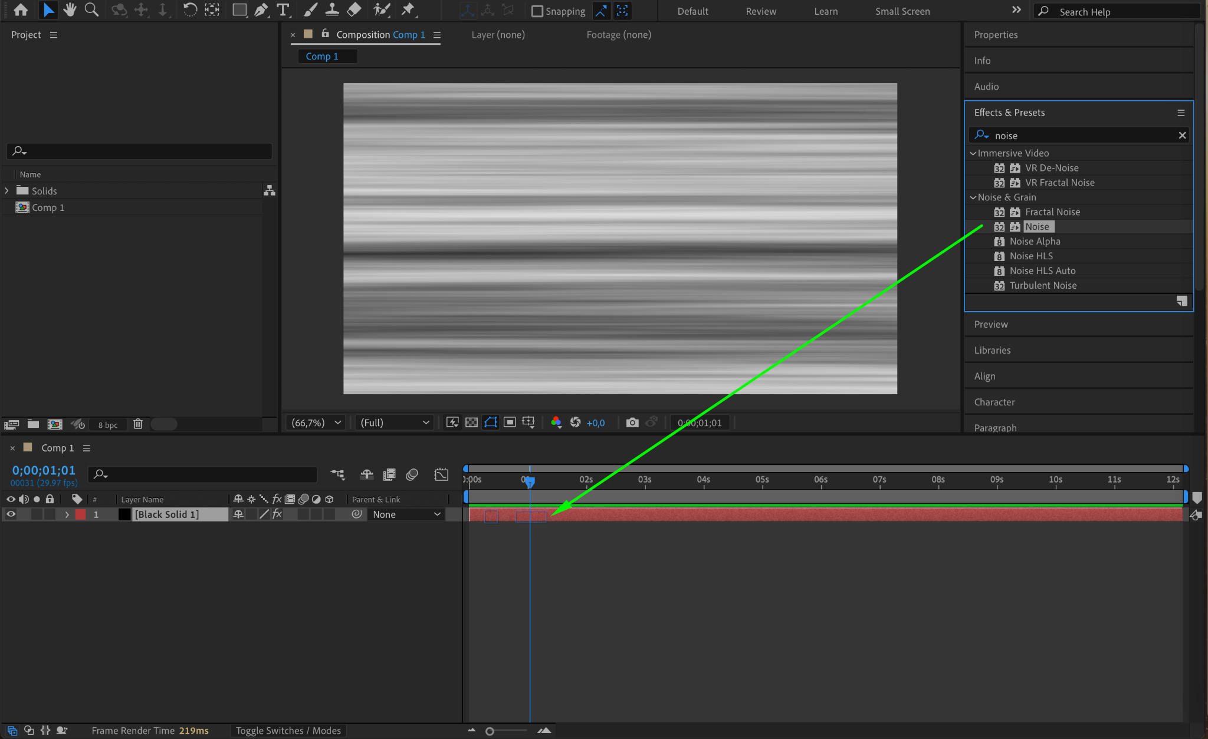The height and width of the screenshot is (739, 1208).
Task: Enable the Snapping checkbox
Action: 537,11
